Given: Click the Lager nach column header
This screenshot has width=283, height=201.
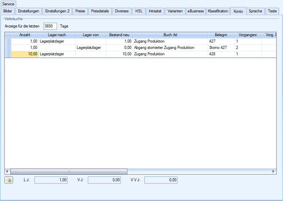Looking at the screenshot, I should pos(57,35).
